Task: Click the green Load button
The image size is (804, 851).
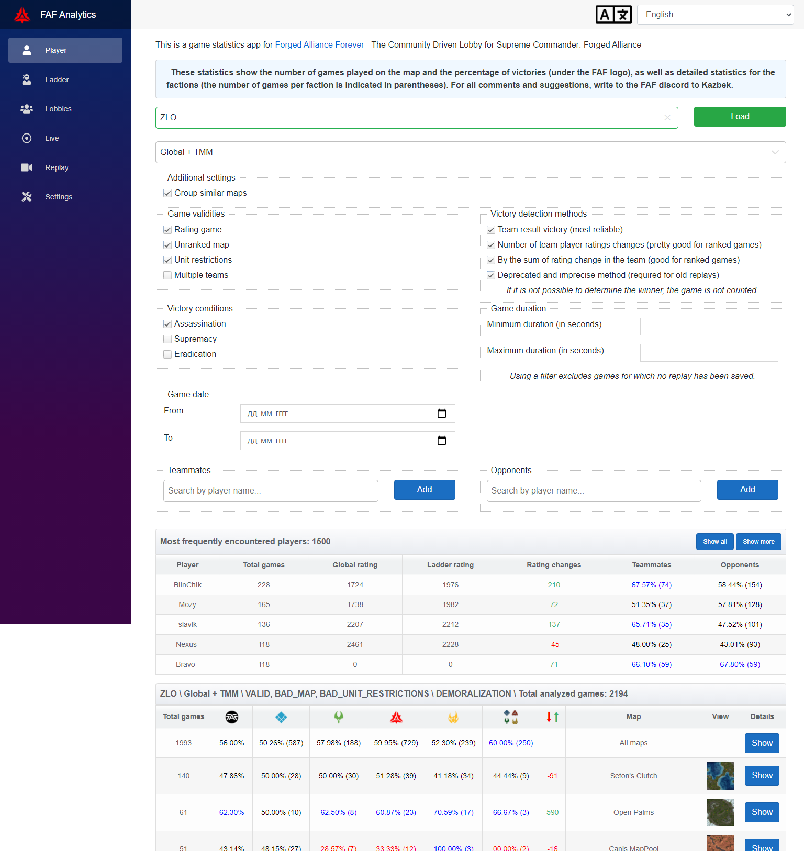Action: (740, 117)
